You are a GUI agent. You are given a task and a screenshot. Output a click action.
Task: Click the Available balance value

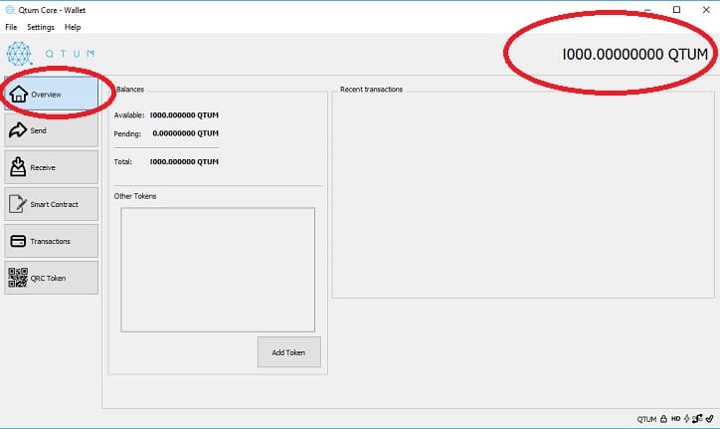tap(184, 114)
